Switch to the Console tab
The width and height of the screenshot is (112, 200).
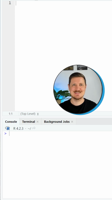click(x=11, y=122)
